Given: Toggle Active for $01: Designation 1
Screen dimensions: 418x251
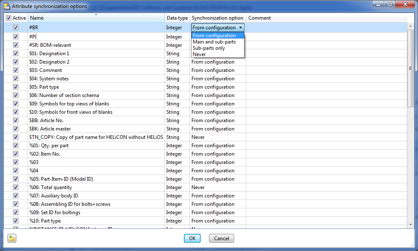Looking at the screenshot, I should coord(16,54).
